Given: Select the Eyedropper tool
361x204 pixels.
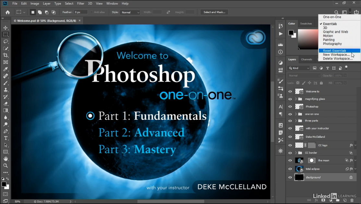Looking at the screenshot, I should (x=6, y=69).
